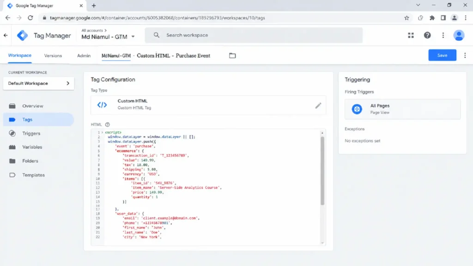Reload the browser page
473x266 pixels.
pos(30,18)
